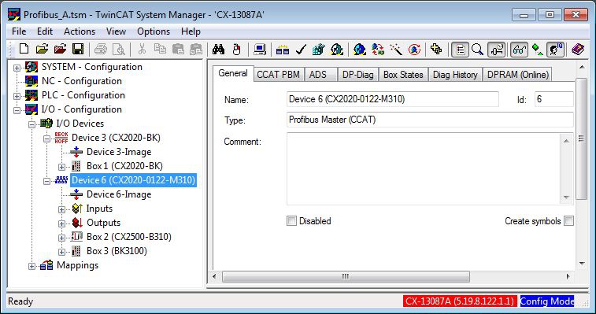This screenshot has width=596, height=314.
Task: Open the View menu
Action: [x=116, y=31]
